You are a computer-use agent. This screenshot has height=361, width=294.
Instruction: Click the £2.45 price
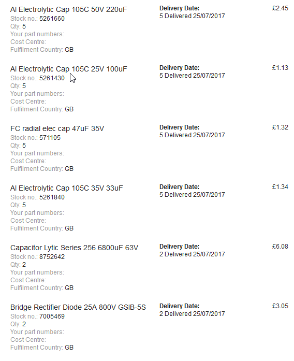click(280, 8)
